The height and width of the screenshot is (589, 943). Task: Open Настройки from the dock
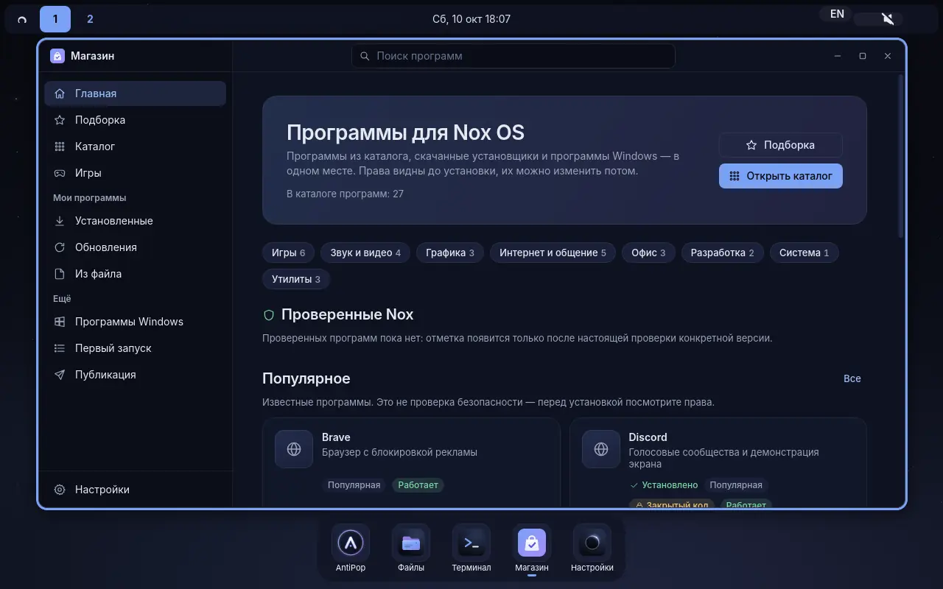(592, 543)
